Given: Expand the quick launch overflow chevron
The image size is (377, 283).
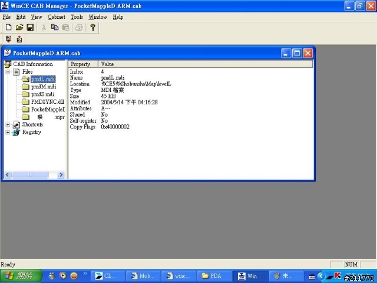Looking at the screenshot, I should 85,274.
